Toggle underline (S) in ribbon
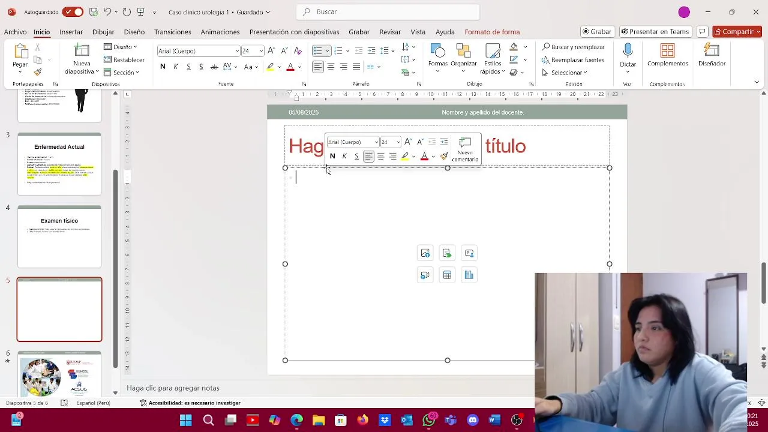The width and height of the screenshot is (768, 432). point(188,67)
